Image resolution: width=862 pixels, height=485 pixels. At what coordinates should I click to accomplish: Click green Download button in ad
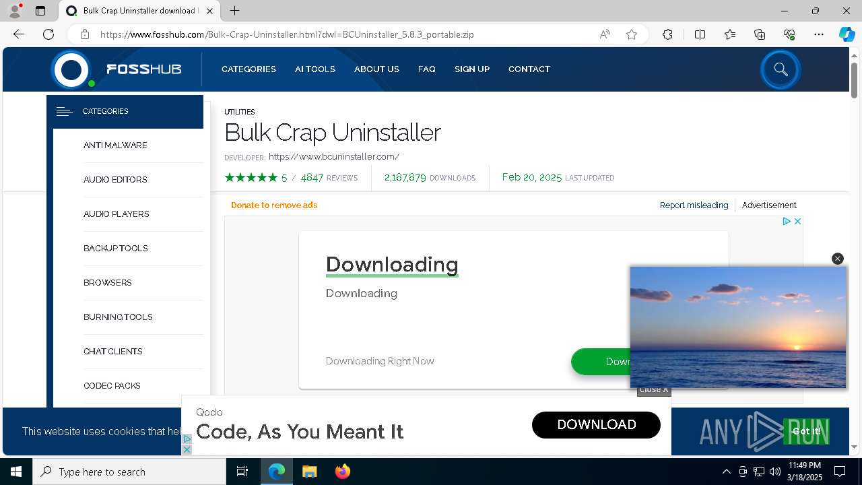[x=601, y=362]
